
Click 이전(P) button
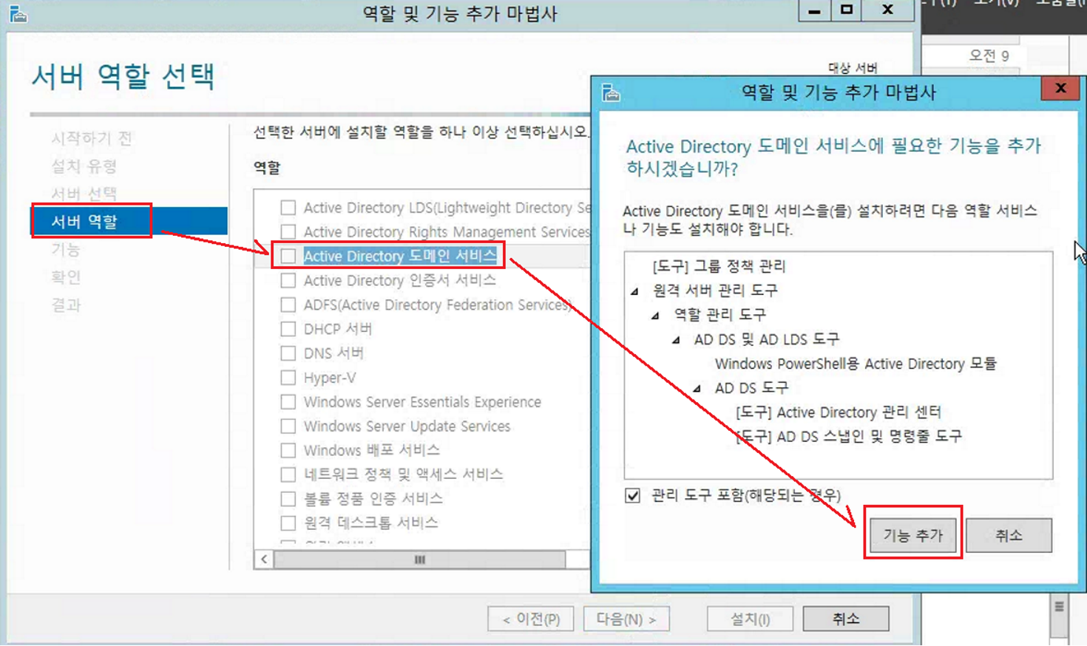coord(530,619)
